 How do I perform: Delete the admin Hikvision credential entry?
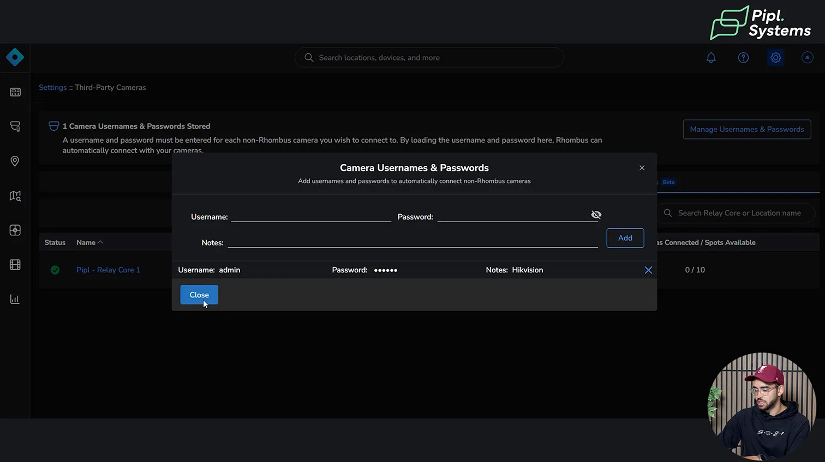[648, 270]
